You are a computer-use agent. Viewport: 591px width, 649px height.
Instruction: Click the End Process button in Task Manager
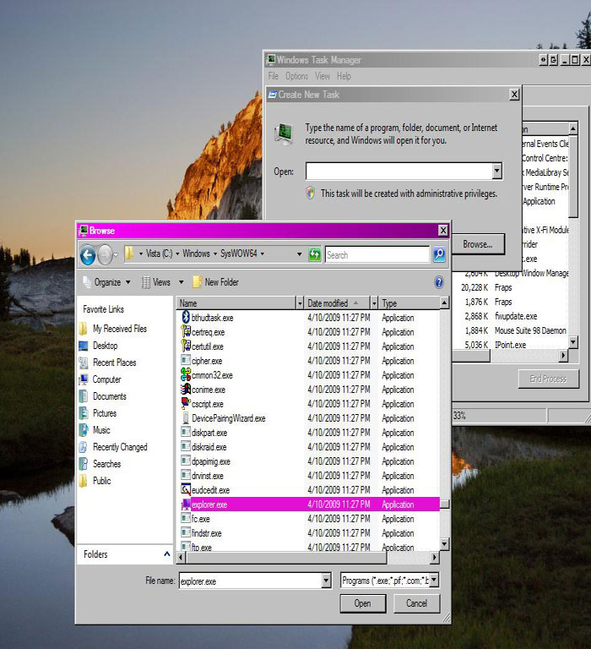coord(549,379)
